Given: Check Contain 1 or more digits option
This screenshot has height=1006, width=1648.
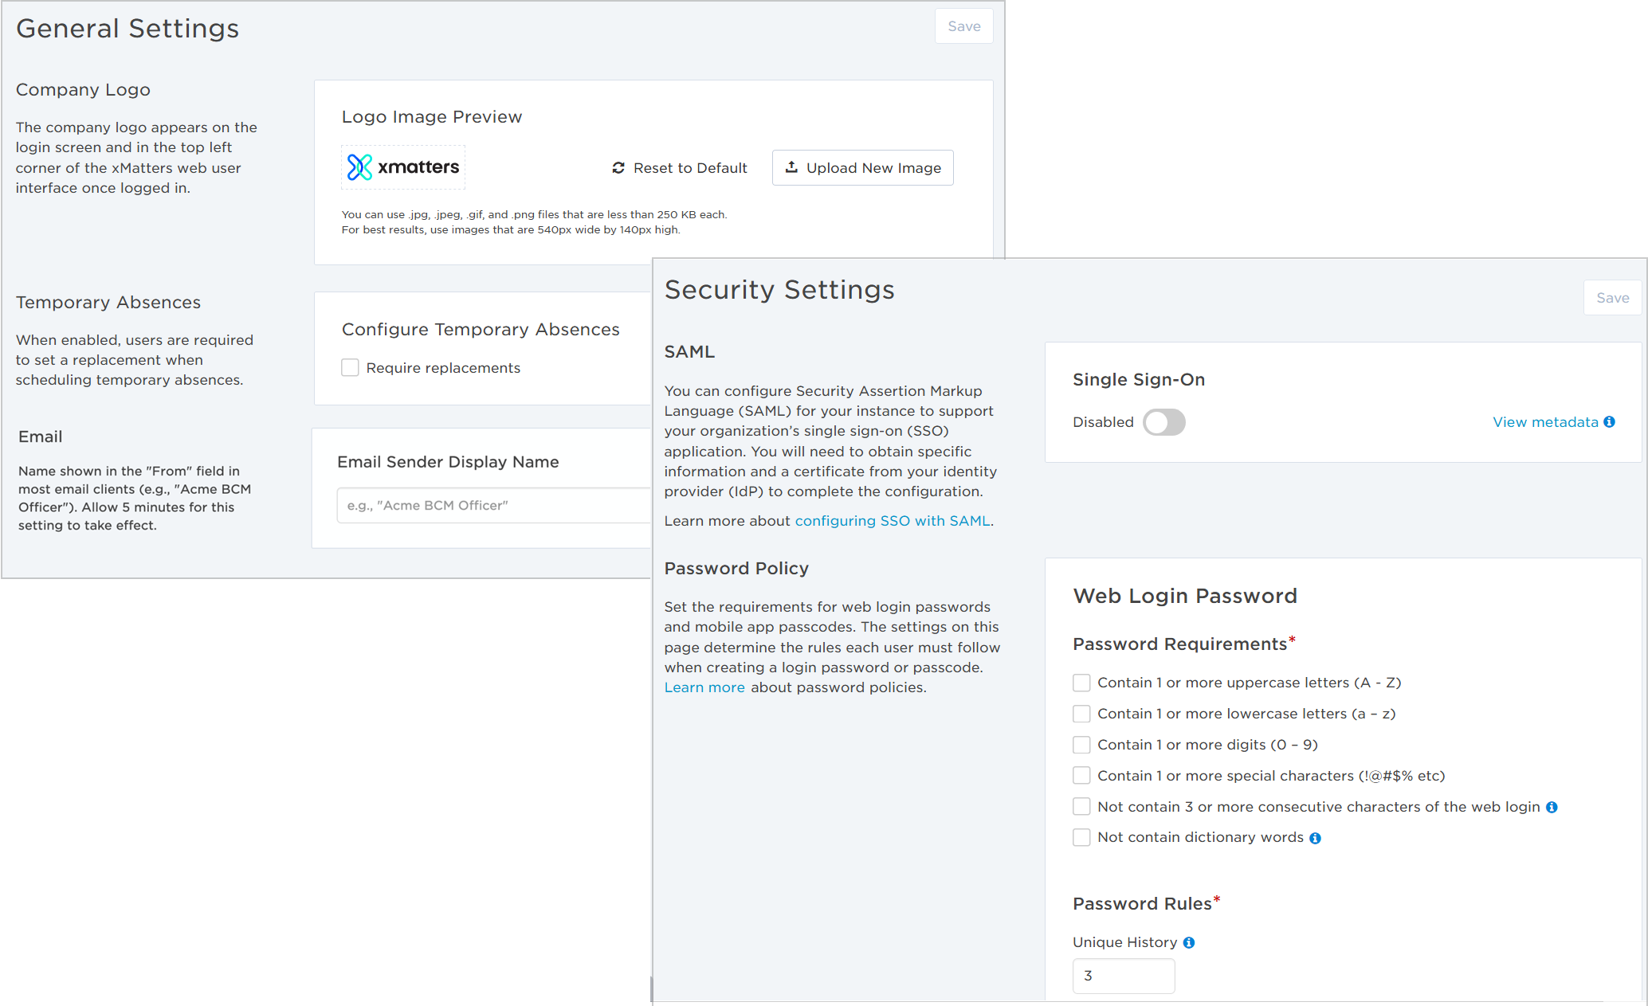Looking at the screenshot, I should (1081, 745).
